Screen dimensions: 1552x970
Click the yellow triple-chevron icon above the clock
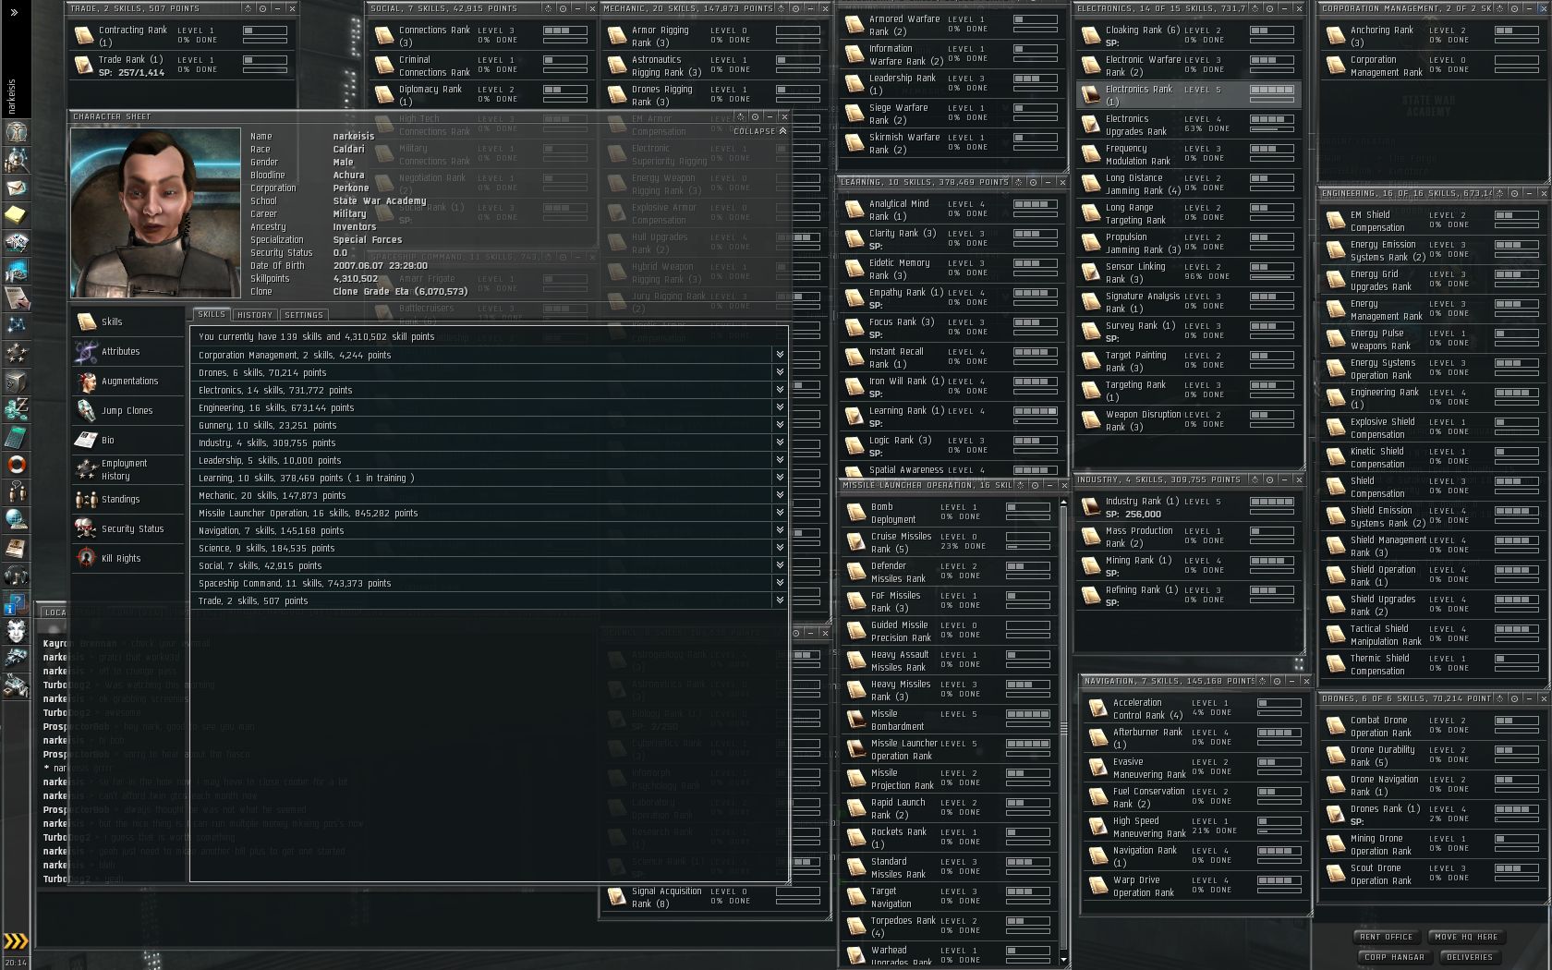pyautogui.click(x=16, y=941)
